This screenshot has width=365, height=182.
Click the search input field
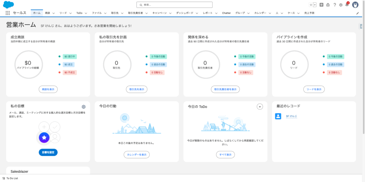pos(175,5)
